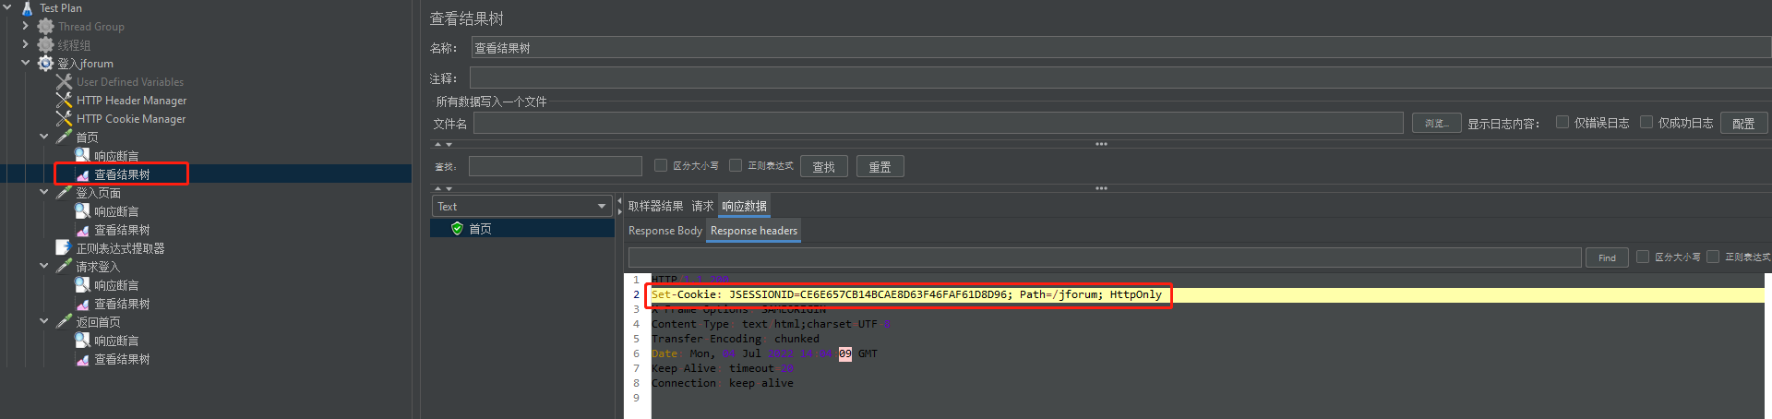
Task: Collapse the 登入页面 sampler node
Action: coord(44,192)
